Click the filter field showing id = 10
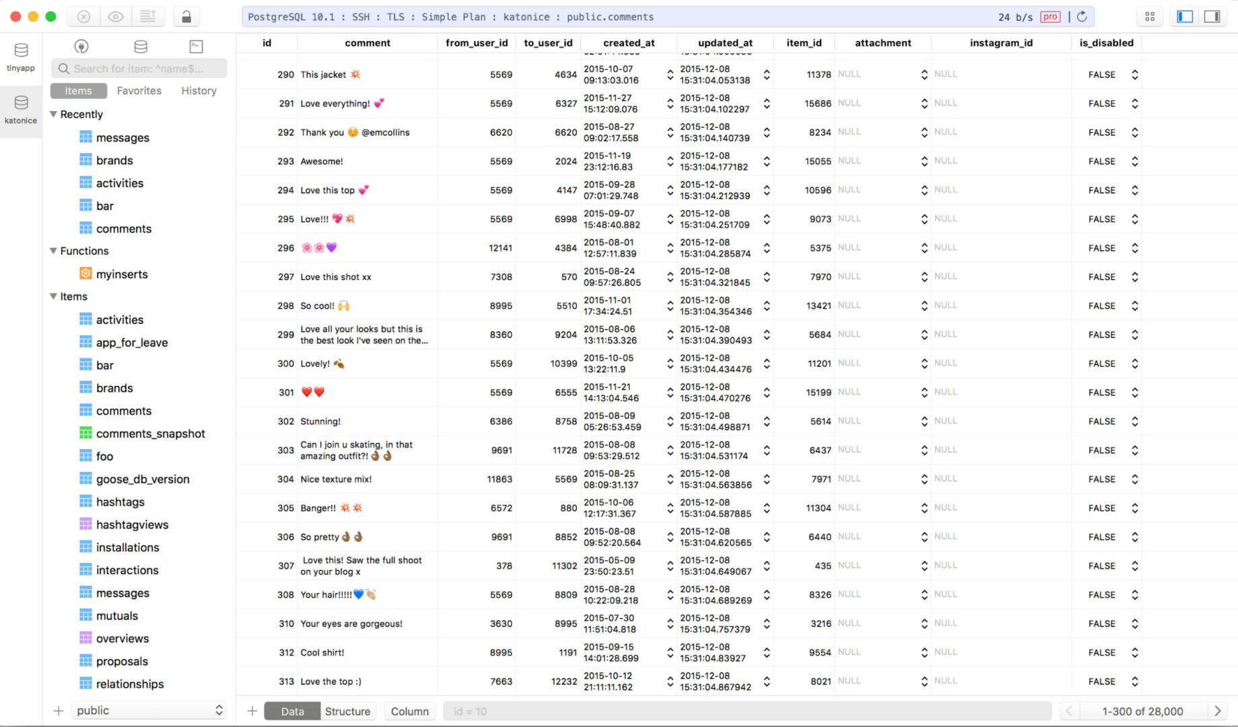1238x727 pixels. [x=747, y=712]
